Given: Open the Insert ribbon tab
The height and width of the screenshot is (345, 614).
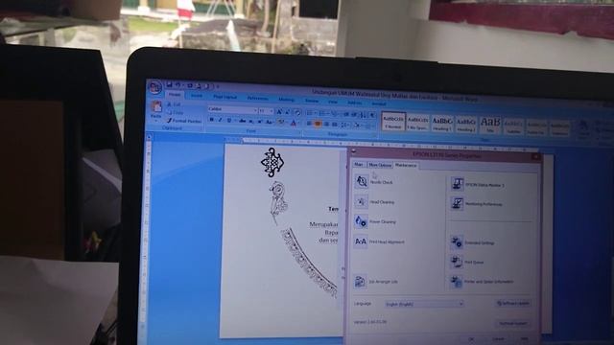Looking at the screenshot, I should (197, 96).
